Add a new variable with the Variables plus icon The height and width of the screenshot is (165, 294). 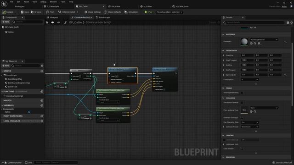42,105
